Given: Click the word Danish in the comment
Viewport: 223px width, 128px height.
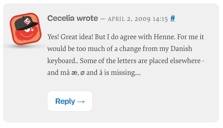Looking at the screenshot, I should (x=181, y=49).
